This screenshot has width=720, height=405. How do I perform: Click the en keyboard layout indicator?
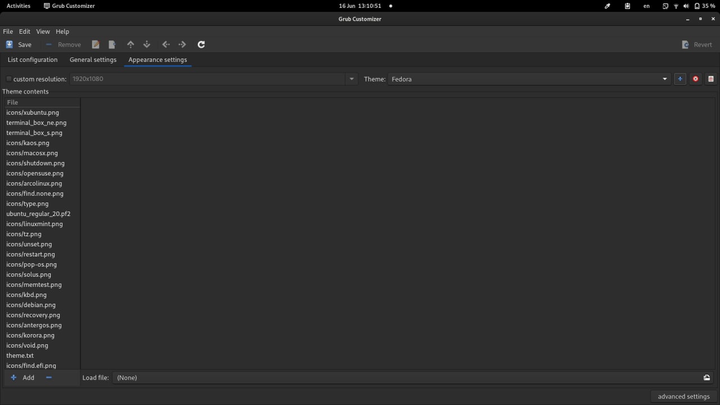[x=646, y=6]
